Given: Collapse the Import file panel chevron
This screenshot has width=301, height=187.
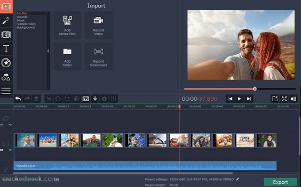Looking at the screenshot, I should click(x=48, y=51).
